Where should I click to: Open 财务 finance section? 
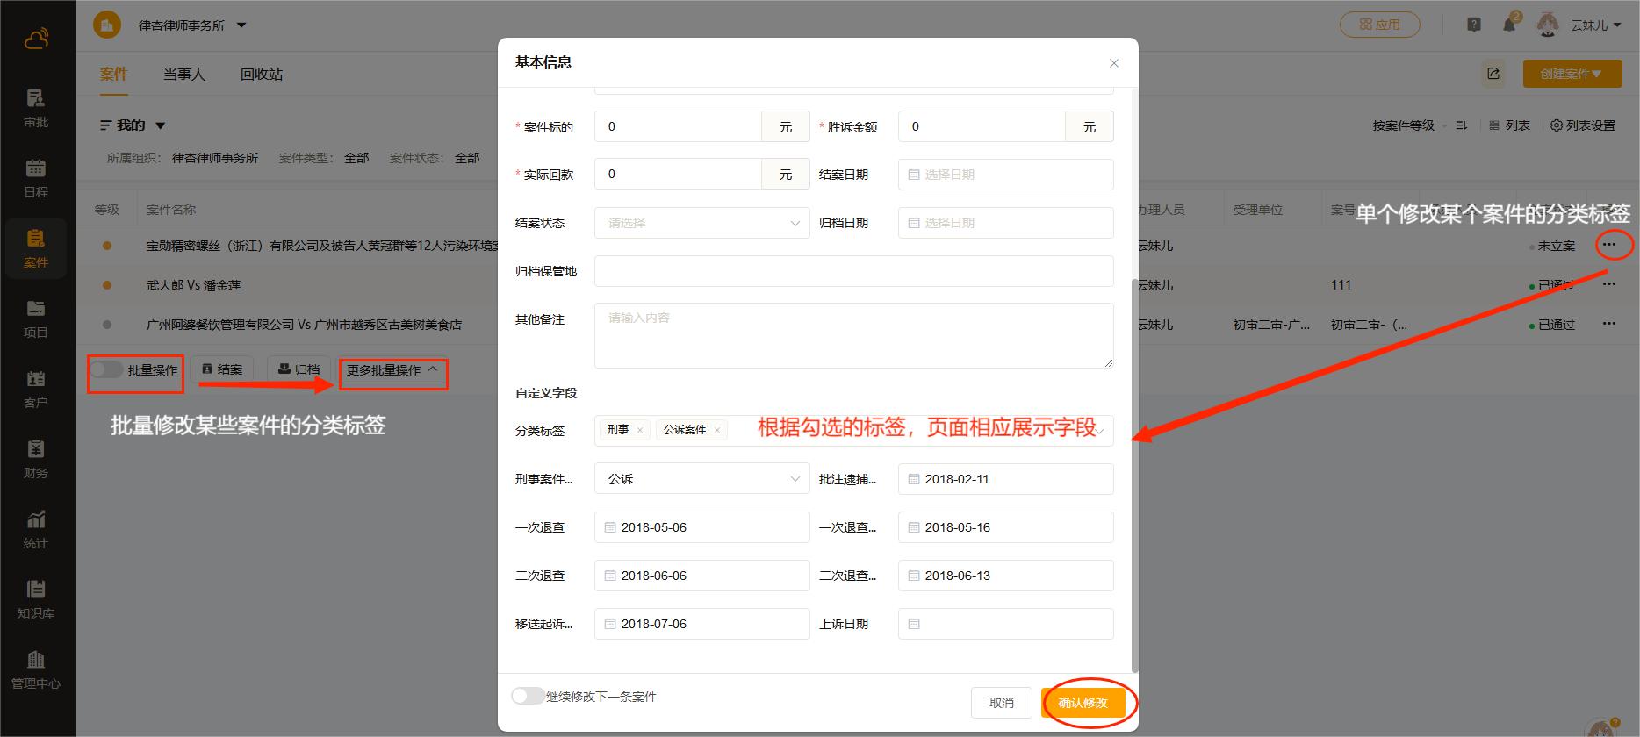coord(36,459)
